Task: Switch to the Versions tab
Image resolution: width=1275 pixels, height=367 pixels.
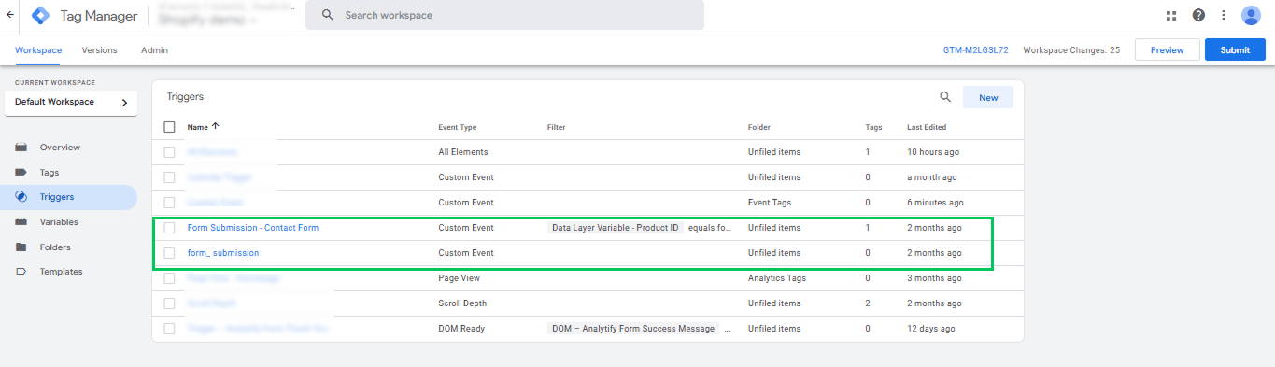Action: click(99, 50)
